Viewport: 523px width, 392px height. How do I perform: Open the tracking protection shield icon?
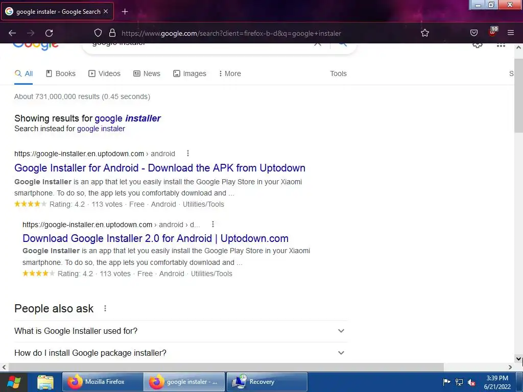click(x=98, y=33)
